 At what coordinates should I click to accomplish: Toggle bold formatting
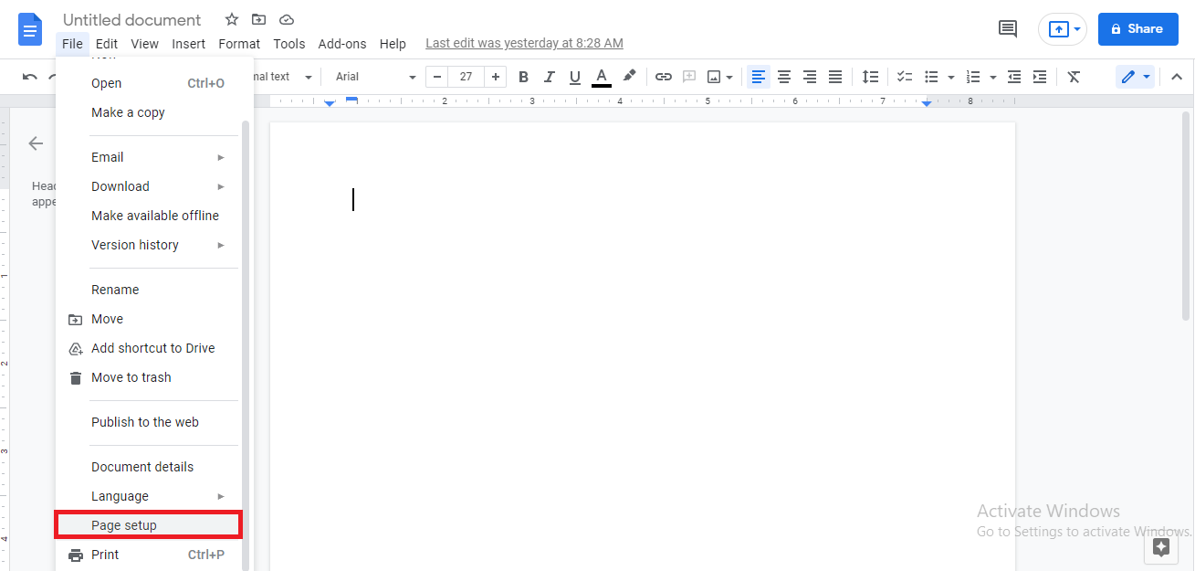click(523, 77)
